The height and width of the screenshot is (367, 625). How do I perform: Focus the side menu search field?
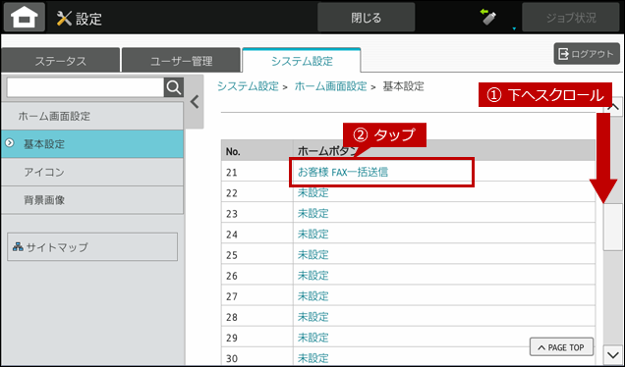click(85, 87)
